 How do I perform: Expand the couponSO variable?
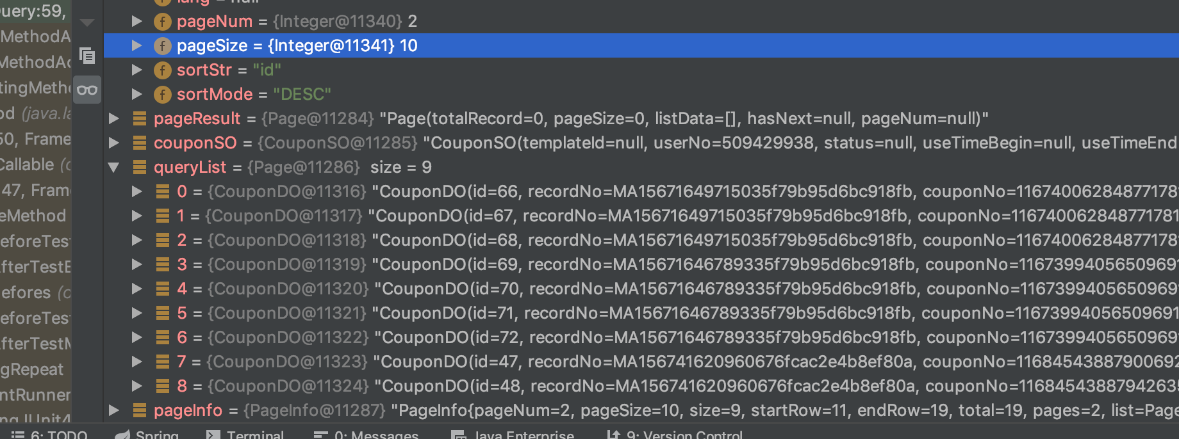114,143
